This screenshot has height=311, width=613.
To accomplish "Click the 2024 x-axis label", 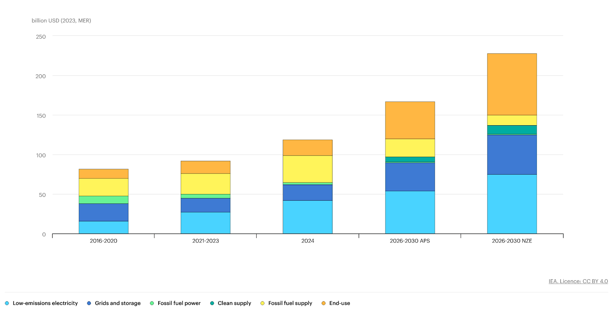I will click(308, 241).
